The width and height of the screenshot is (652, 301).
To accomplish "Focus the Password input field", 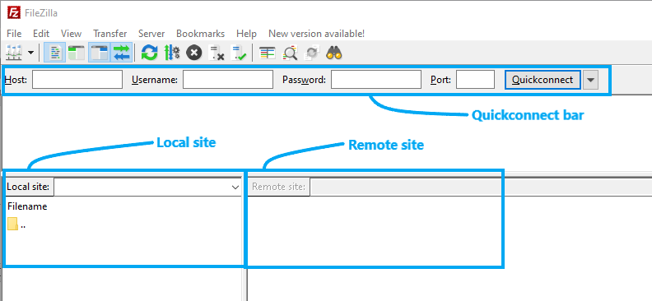I will pos(376,79).
